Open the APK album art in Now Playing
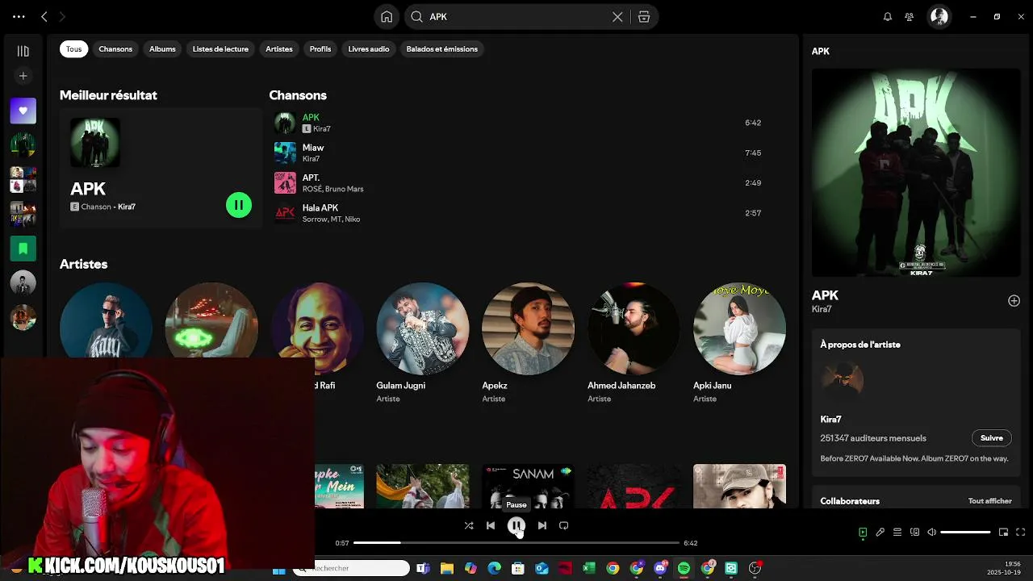The image size is (1033, 581). 916,173
